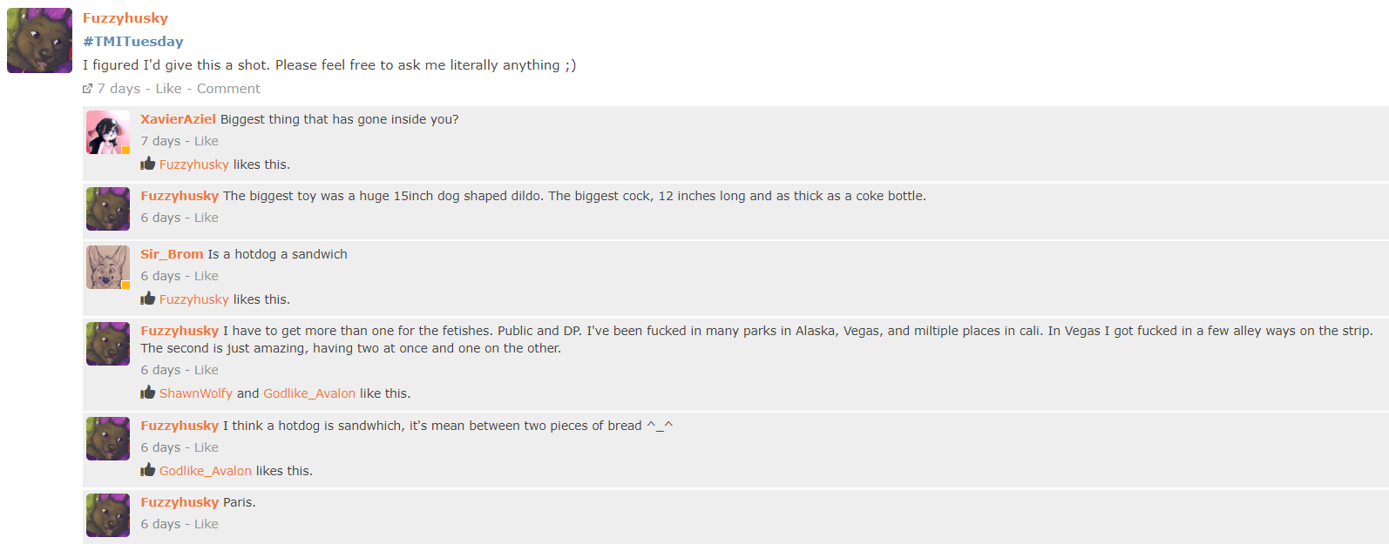This screenshot has height=544, width=1389.
Task: Open Godlike_Avalon profile from hotdog reply likes
Action: click(206, 471)
